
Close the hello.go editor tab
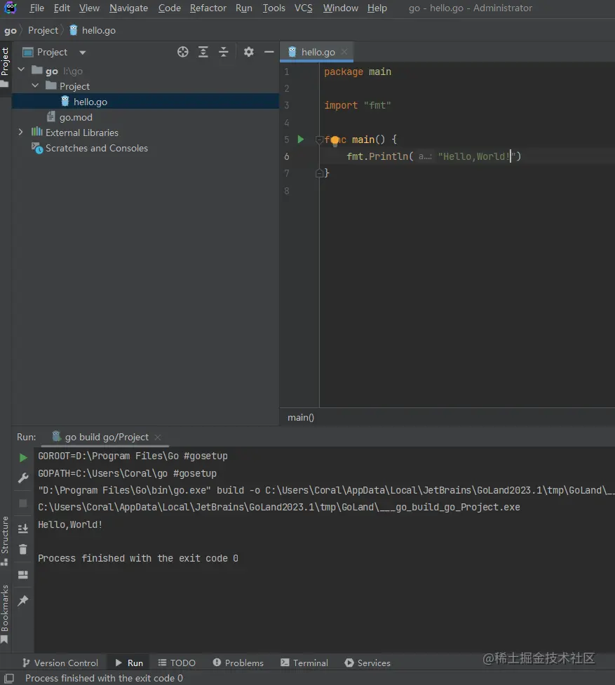pos(344,52)
